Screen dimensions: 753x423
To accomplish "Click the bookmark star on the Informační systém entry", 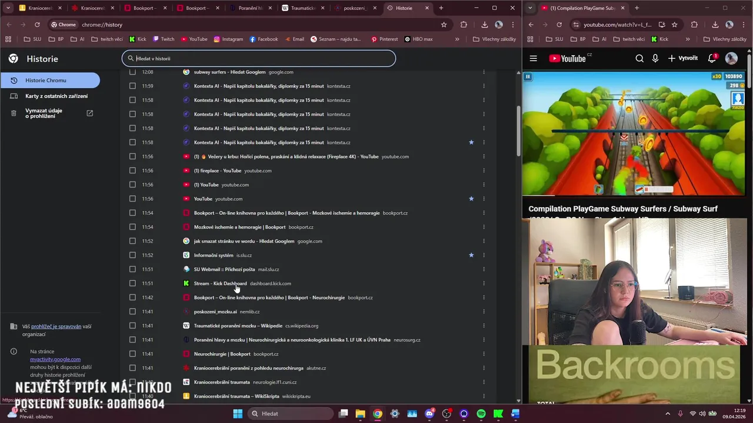I will pyautogui.click(x=471, y=255).
